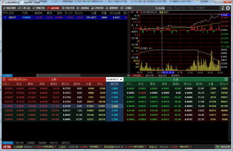The image size is (233, 151).
Task: Click the list icon left of 认购 header
Action: (4, 79)
